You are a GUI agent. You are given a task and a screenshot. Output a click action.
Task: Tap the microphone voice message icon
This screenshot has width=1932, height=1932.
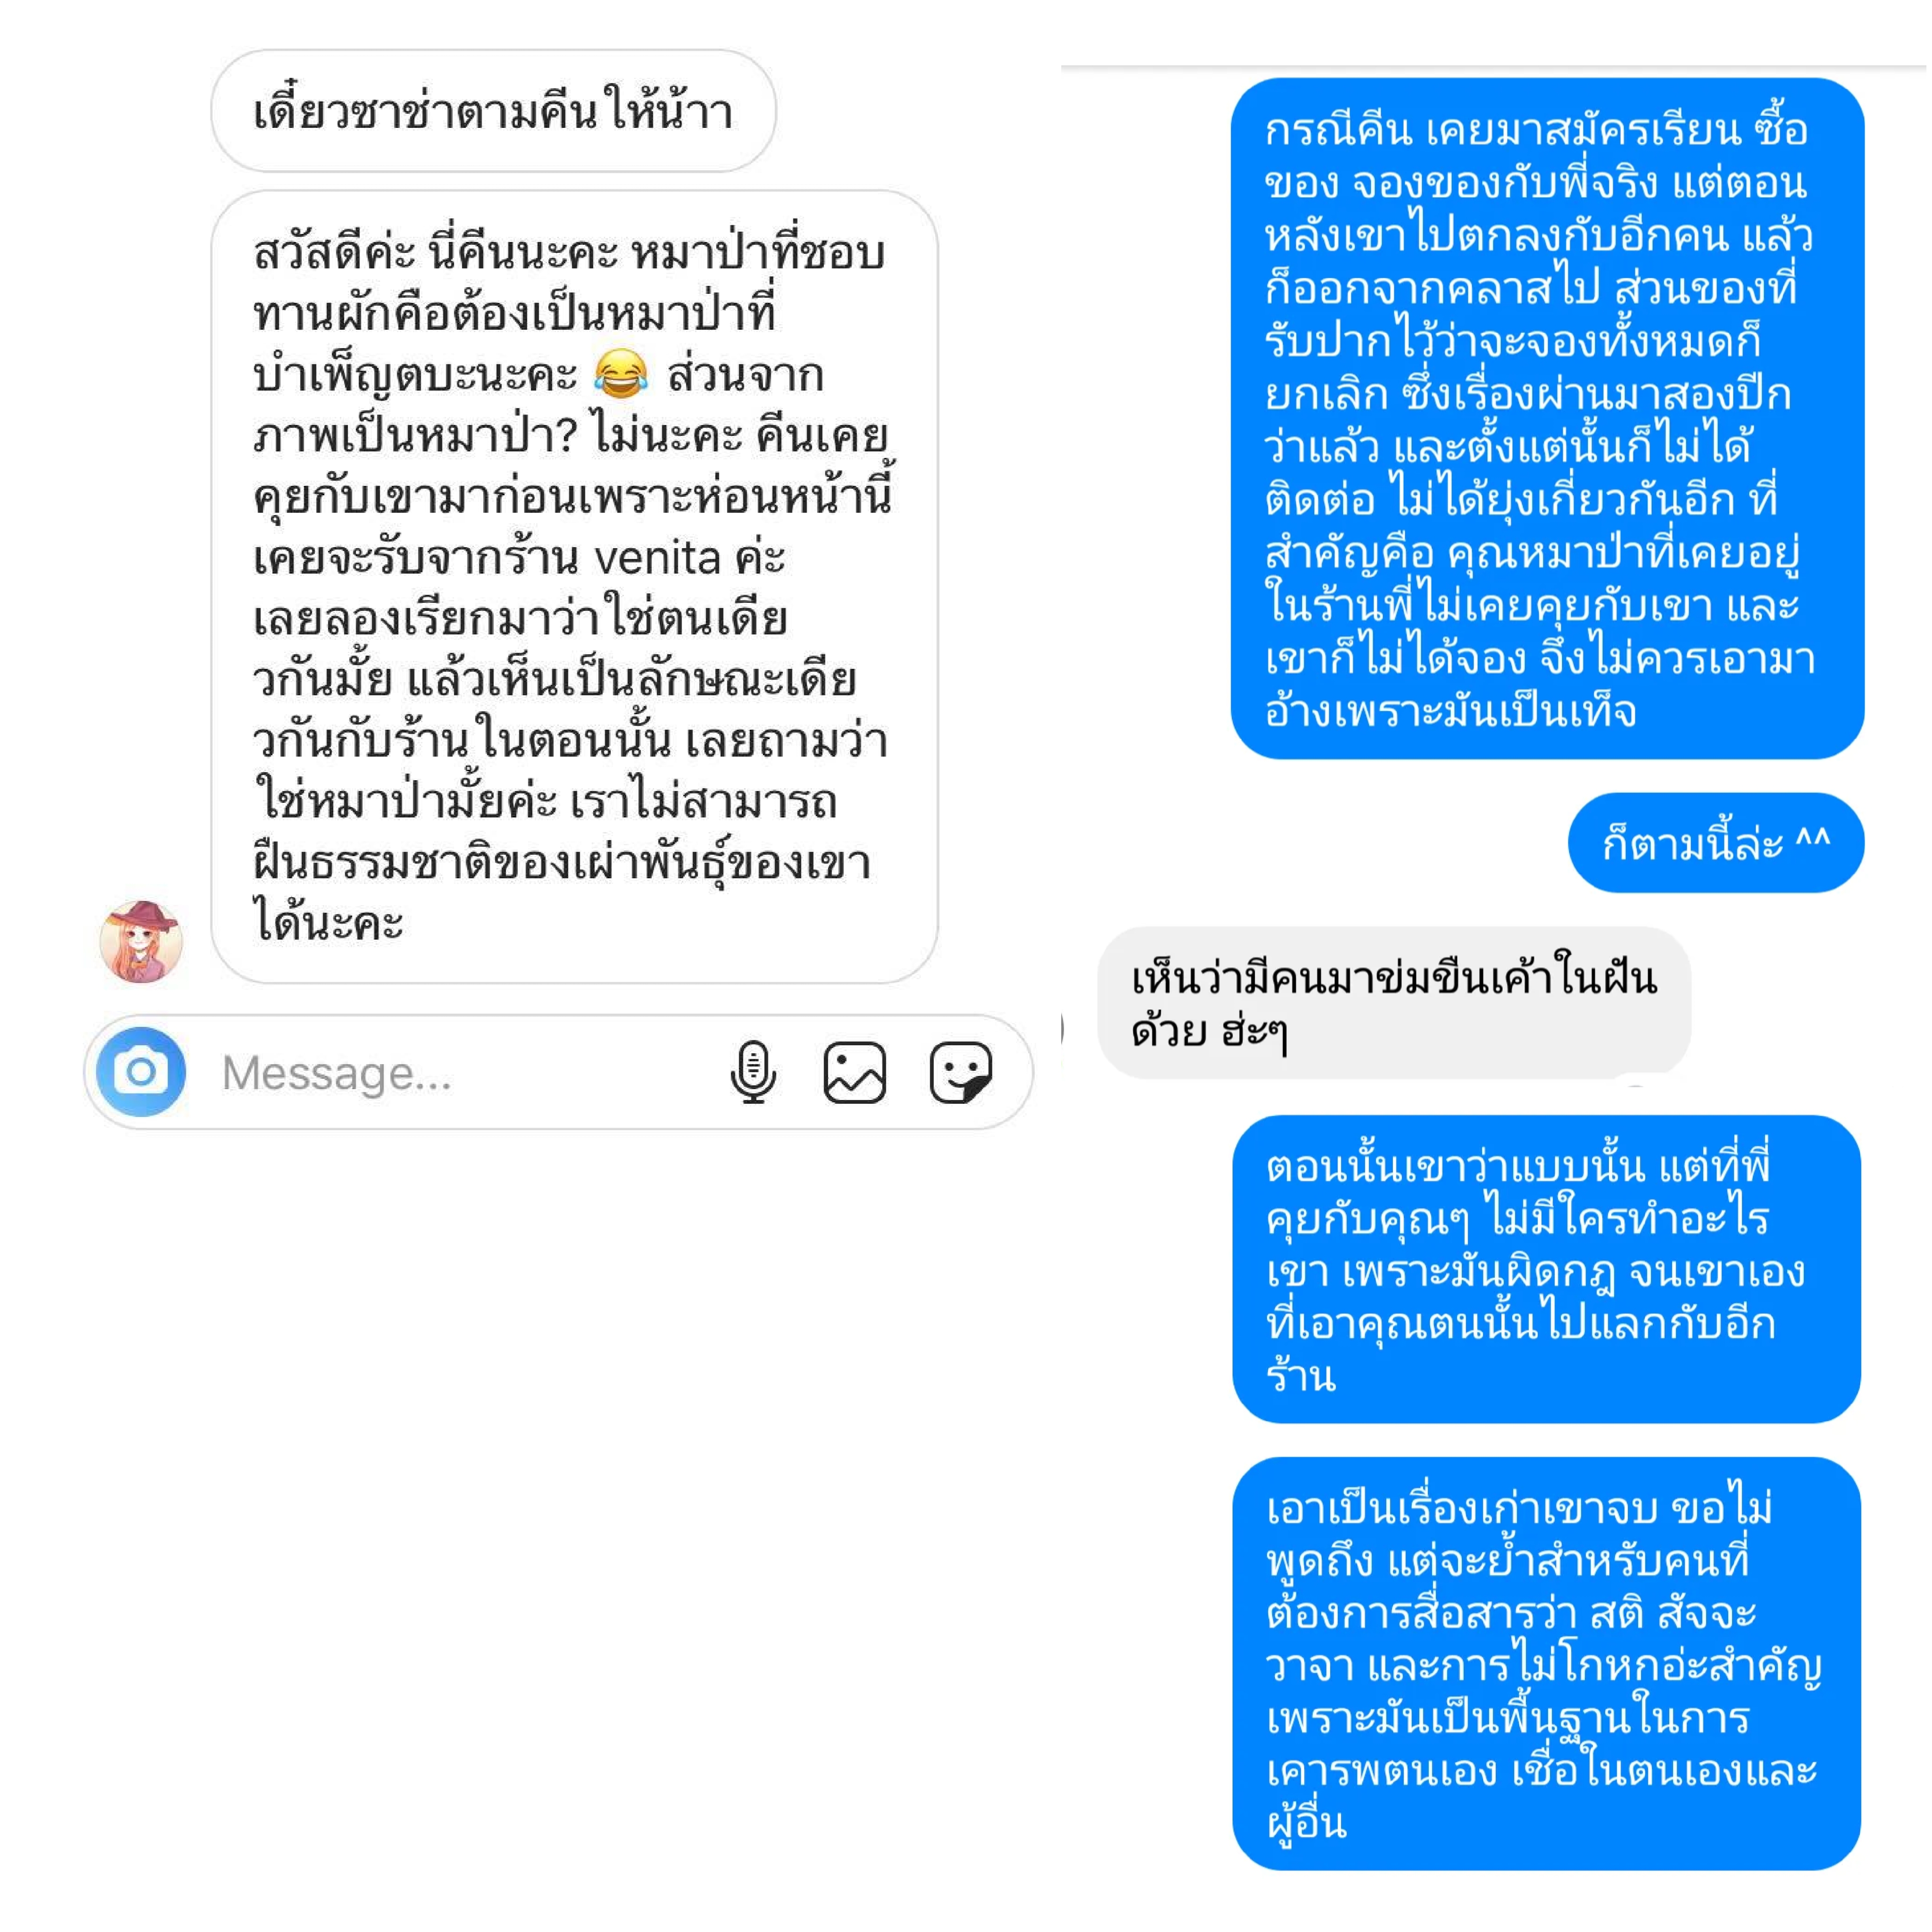point(753,1072)
